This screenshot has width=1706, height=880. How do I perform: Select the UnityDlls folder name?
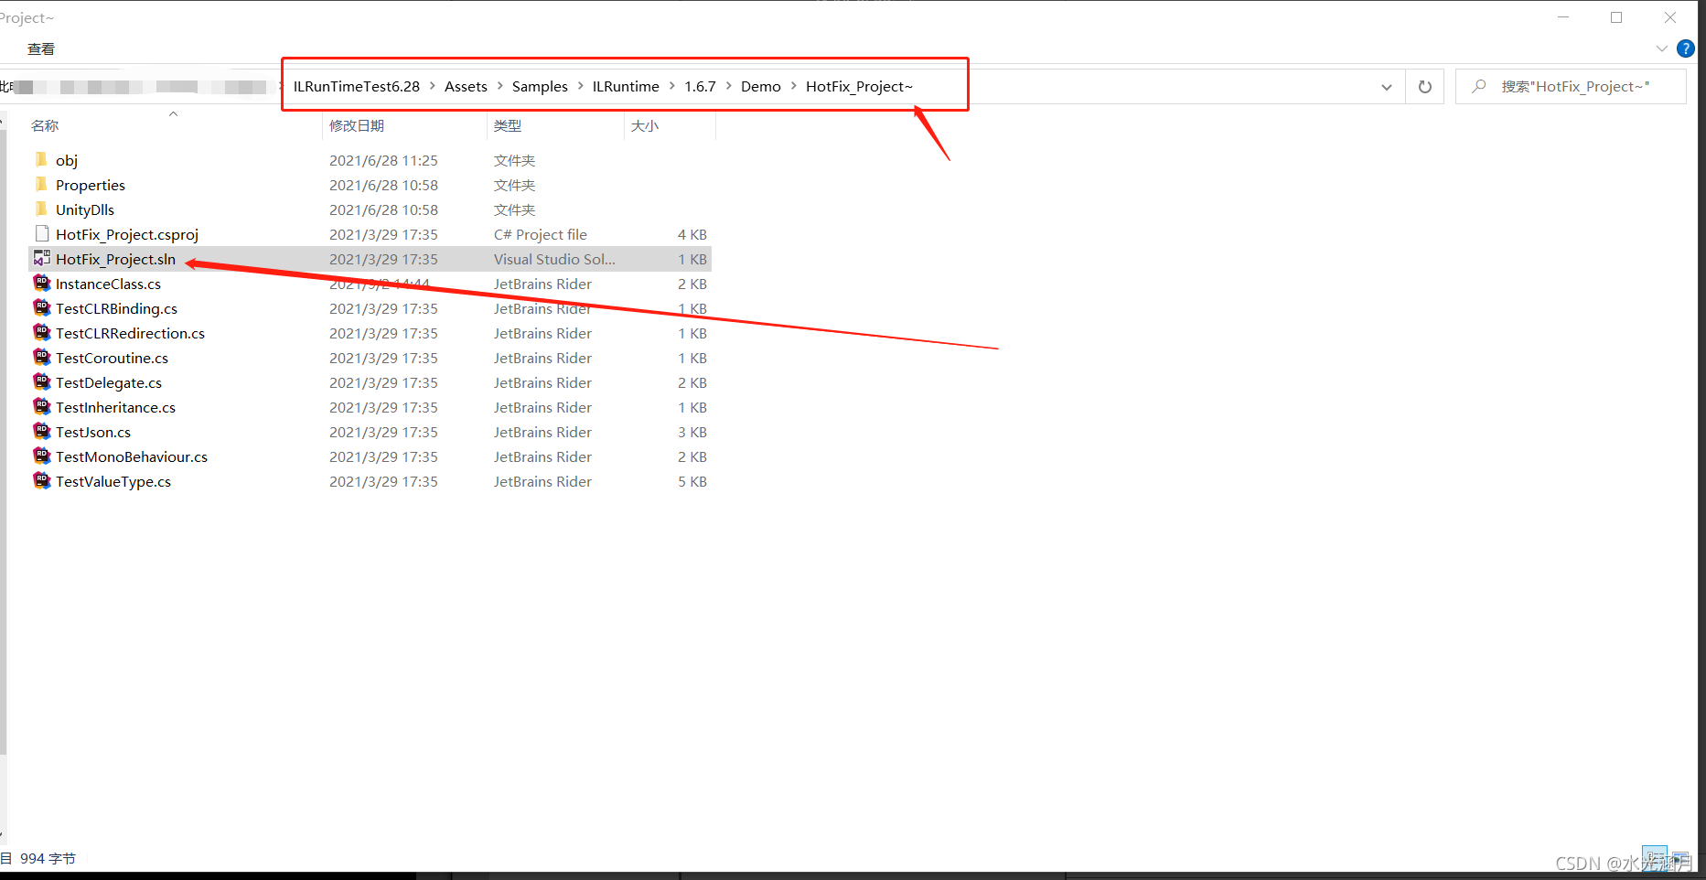coord(85,209)
